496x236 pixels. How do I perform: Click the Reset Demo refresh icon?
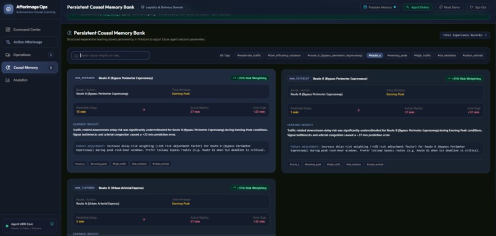click(x=441, y=7)
